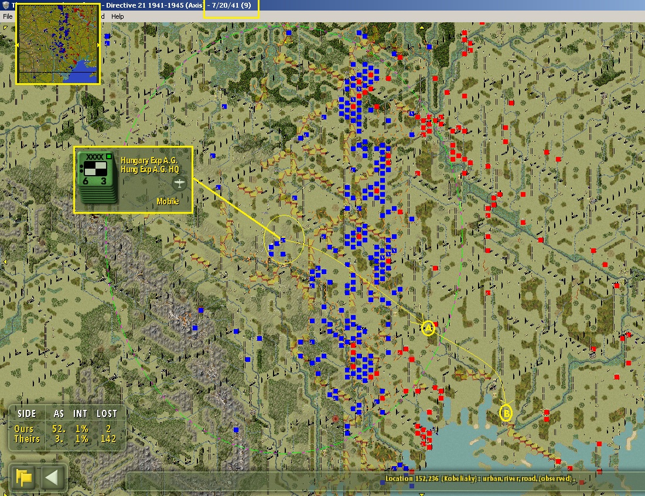Image resolution: width=645 pixels, height=496 pixels.
Task: Open the Help menu
Action: [x=117, y=16]
